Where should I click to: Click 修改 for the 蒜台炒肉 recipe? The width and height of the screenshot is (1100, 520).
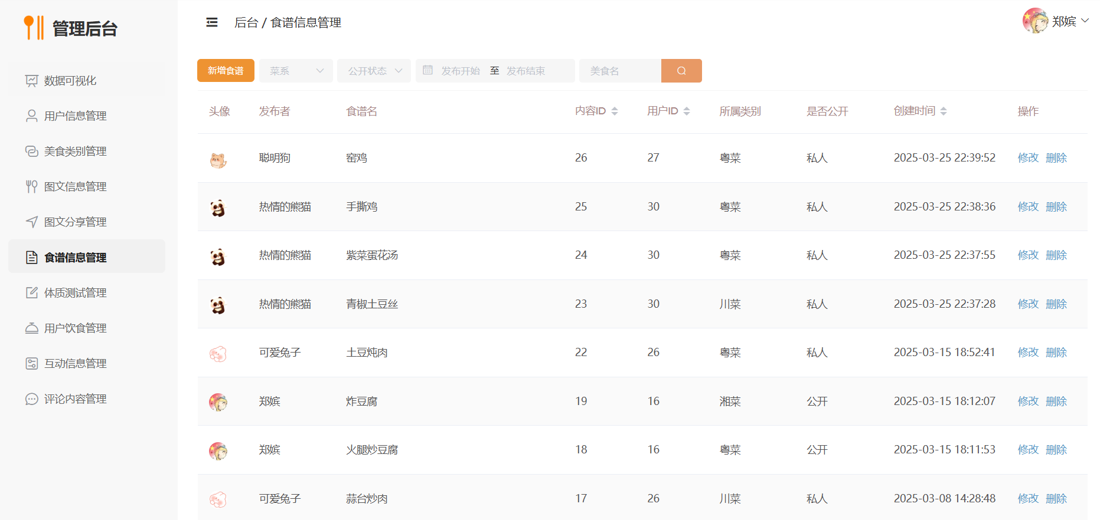[1028, 499]
